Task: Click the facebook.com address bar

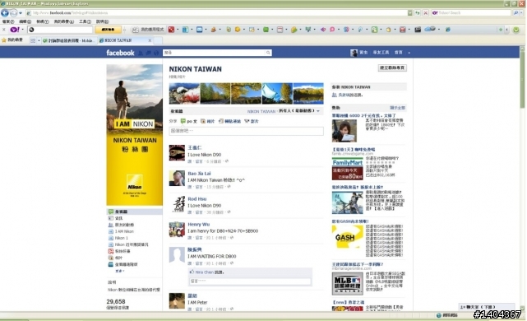Action: 216,13
